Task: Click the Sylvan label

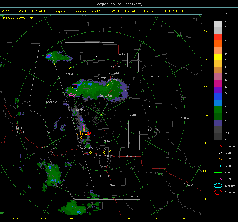Action: tap(101, 78)
